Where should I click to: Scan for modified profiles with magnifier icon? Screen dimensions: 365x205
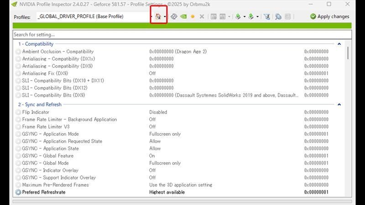click(278, 16)
